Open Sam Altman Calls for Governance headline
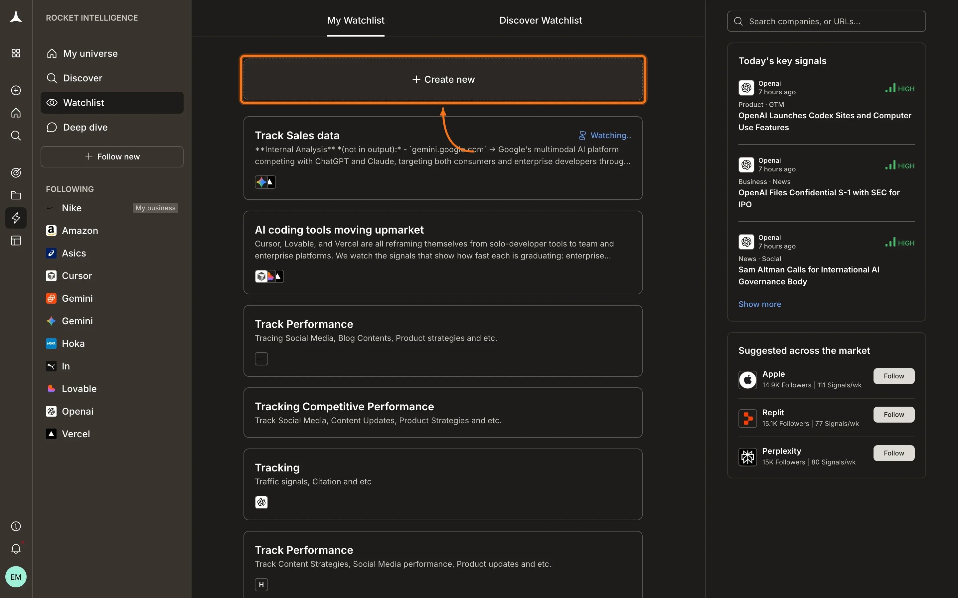The image size is (958, 598). coord(809,276)
